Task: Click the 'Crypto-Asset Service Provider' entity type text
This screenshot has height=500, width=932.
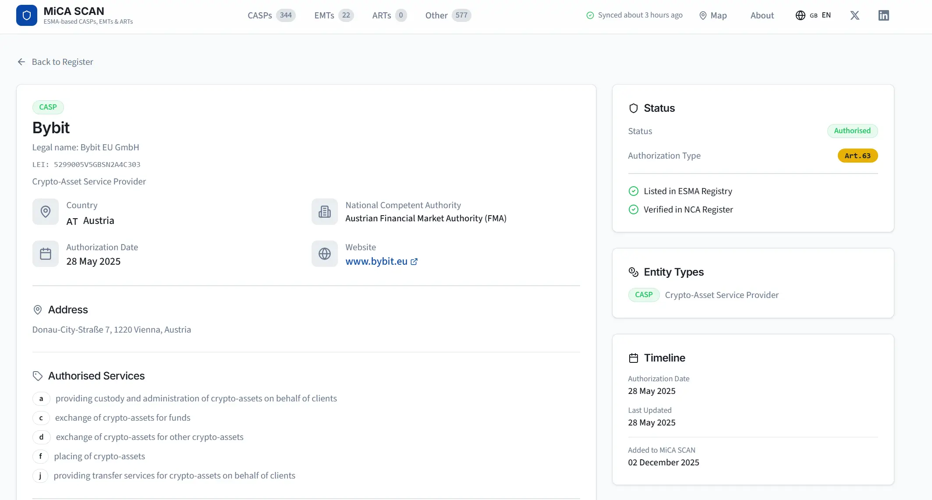Action: [x=722, y=295]
